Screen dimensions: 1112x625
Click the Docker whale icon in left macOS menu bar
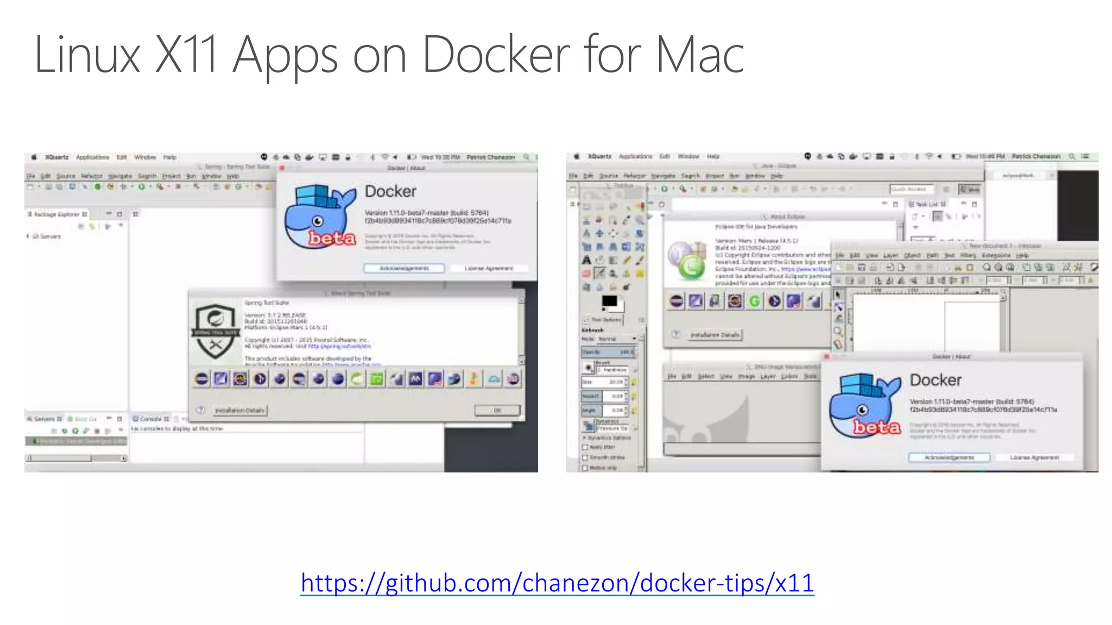(x=309, y=157)
